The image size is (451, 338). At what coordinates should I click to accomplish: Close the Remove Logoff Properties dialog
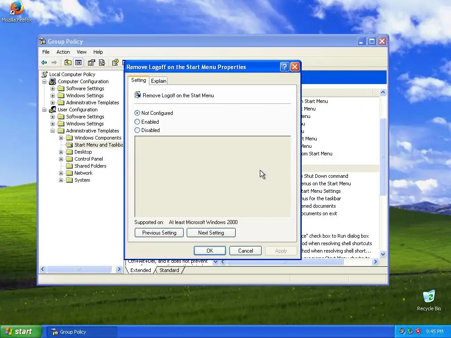pos(295,67)
